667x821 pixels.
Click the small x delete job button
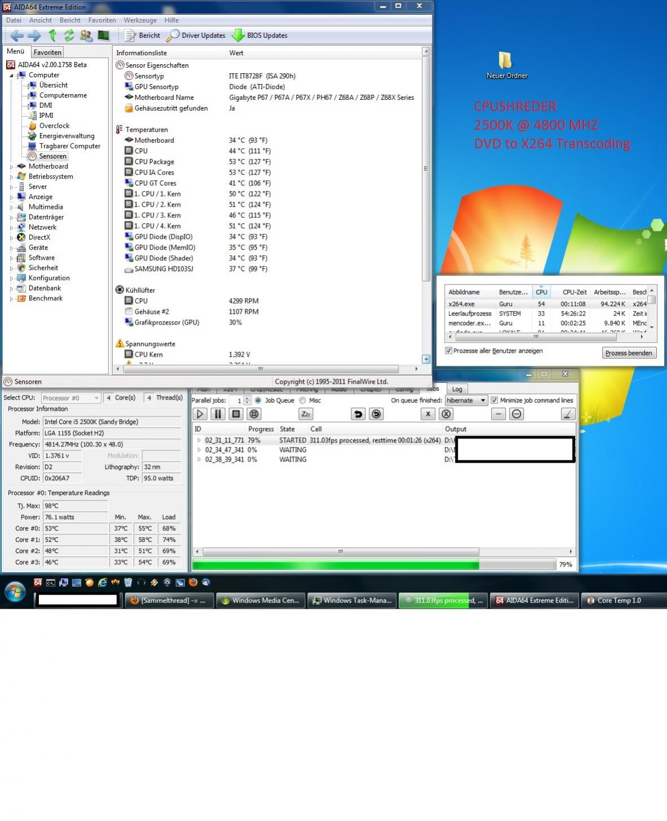tap(428, 414)
